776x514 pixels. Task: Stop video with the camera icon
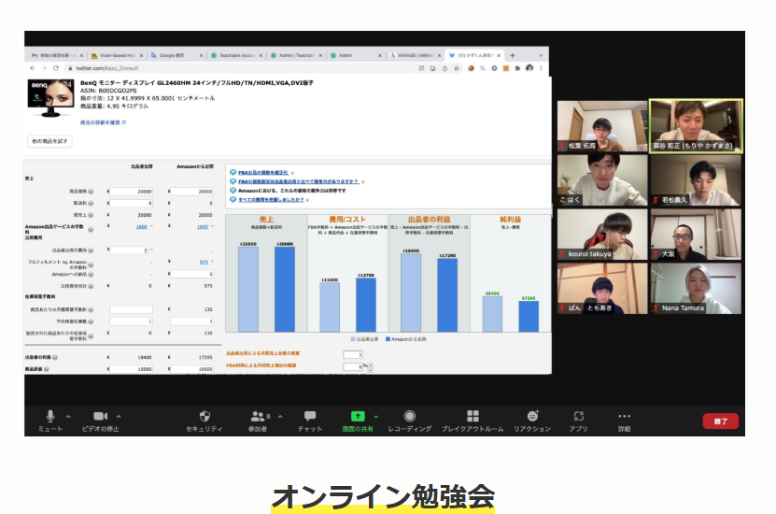99,416
